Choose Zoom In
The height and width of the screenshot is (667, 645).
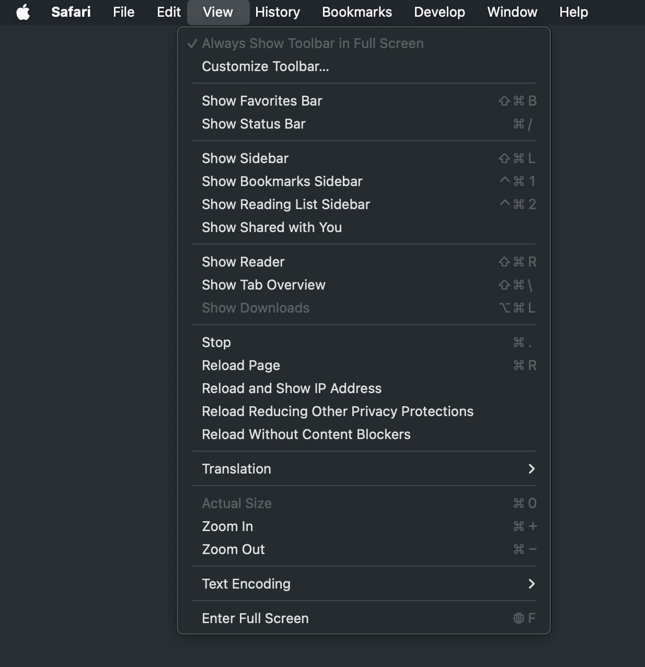364,526
